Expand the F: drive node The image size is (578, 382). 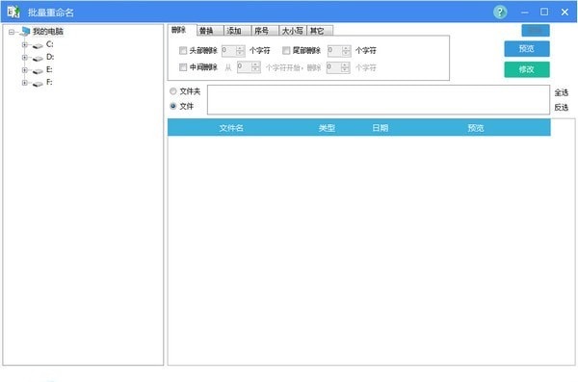point(25,83)
